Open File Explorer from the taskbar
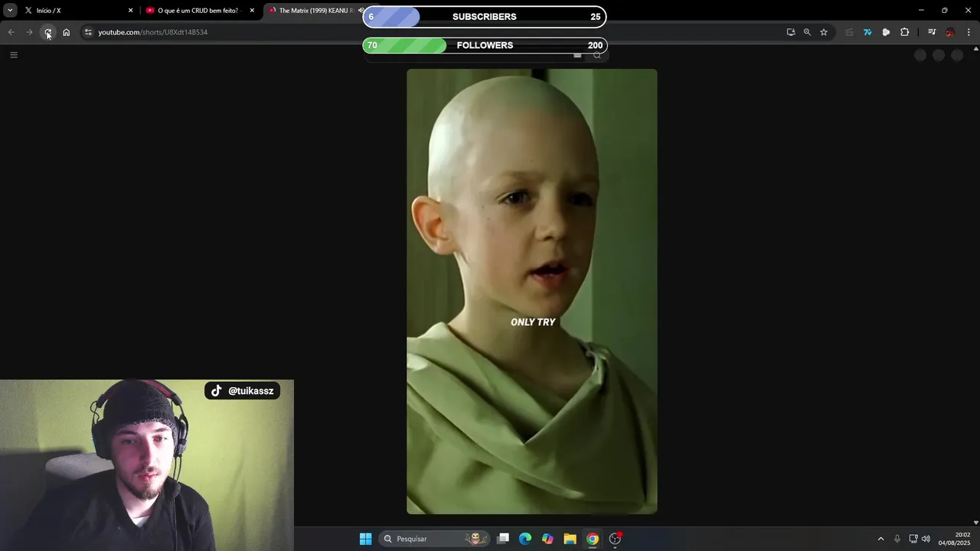The image size is (980, 551). [x=570, y=539]
